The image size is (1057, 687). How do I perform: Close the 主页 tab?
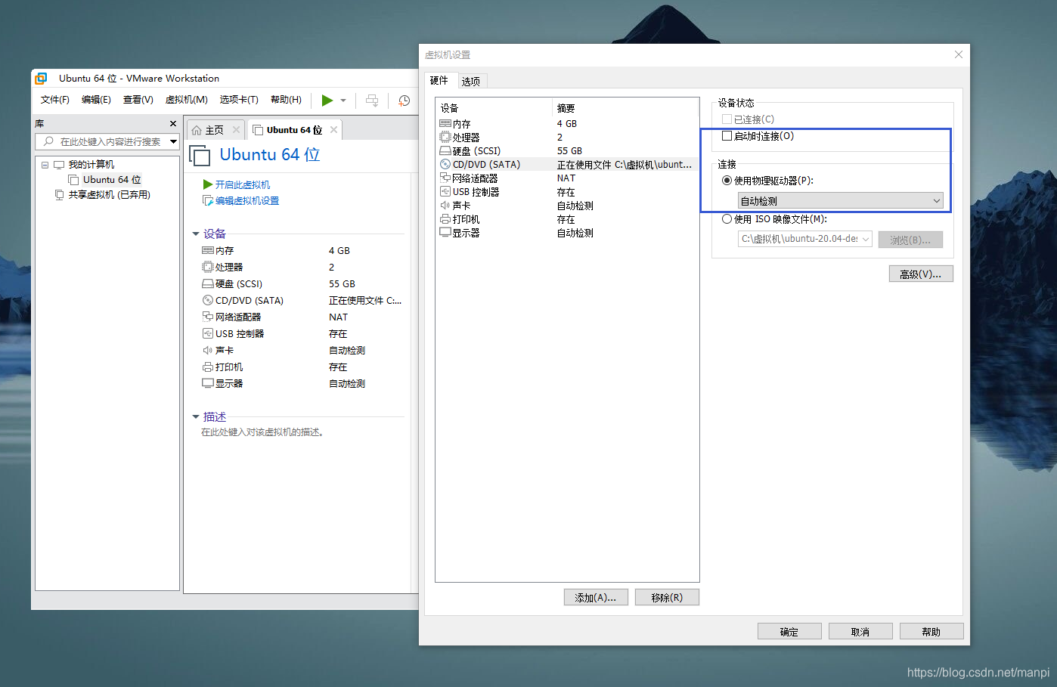point(236,130)
